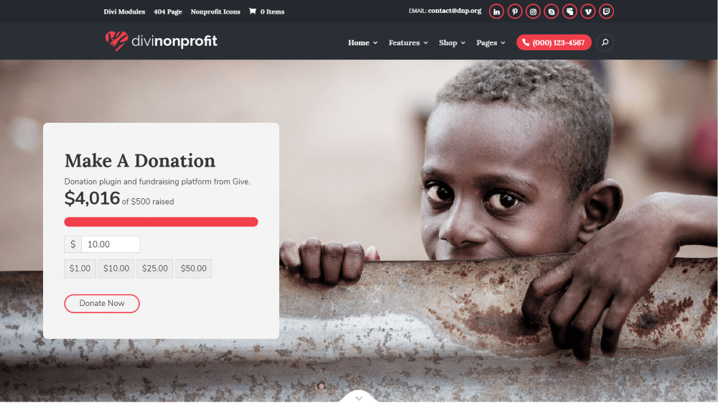Open the shopping cart 0 Items

coord(266,11)
